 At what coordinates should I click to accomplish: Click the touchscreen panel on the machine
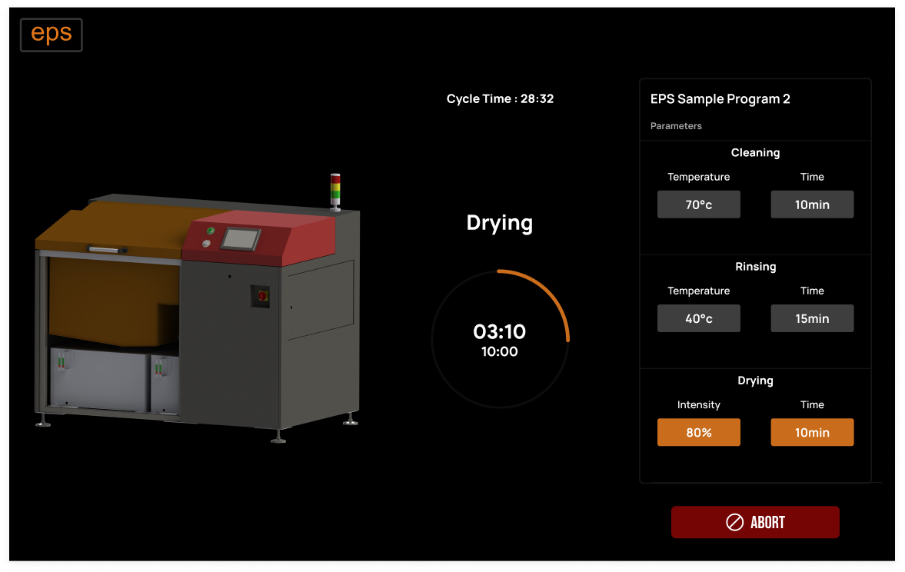tap(241, 239)
